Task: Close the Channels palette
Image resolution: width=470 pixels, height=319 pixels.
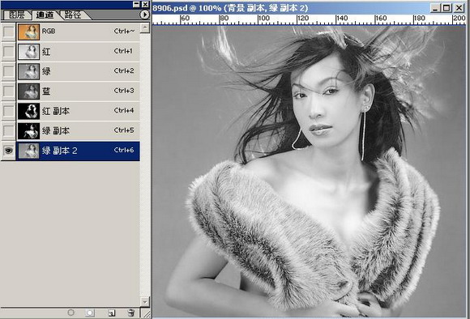Action: [145, 4]
